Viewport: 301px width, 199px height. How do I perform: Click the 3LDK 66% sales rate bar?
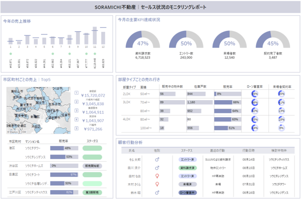pyautogui.click(x=227, y=102)
